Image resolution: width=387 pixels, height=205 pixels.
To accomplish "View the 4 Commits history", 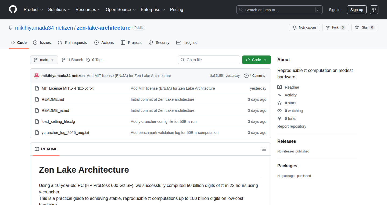I will pos(255,76).
